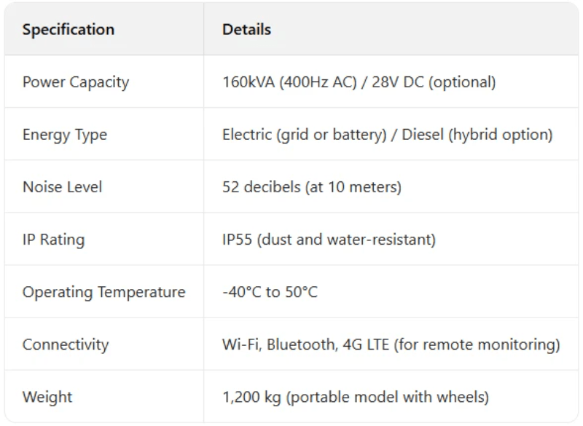Click the Details column header
Viewport: 583px width, 426px height.
pyautogui.click(x=246, y=30)
